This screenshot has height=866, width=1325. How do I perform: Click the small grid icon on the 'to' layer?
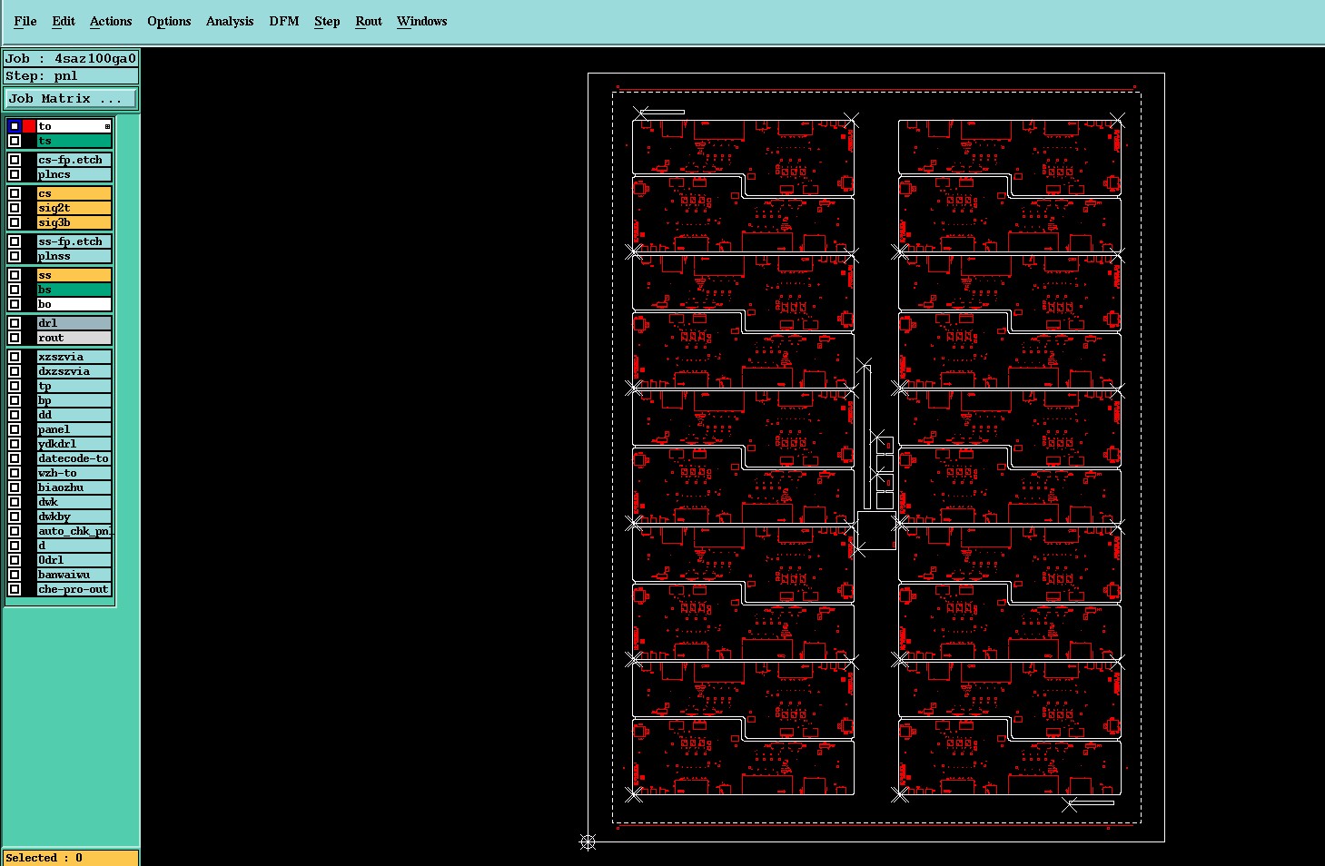coord(107,126)
